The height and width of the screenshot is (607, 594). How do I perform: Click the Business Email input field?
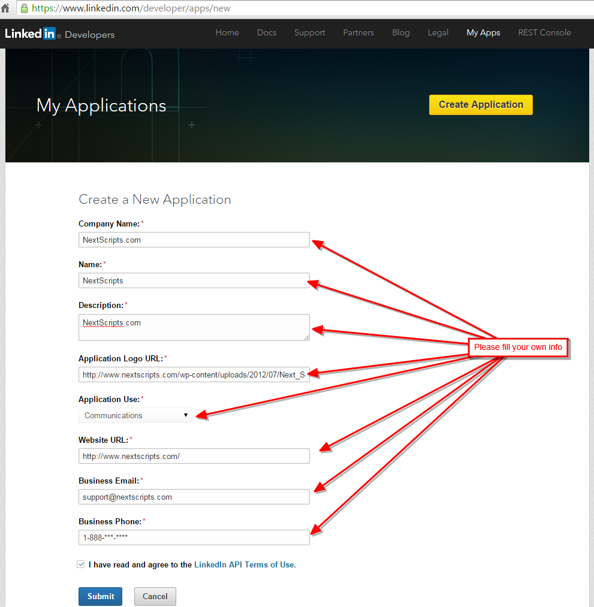194,497
